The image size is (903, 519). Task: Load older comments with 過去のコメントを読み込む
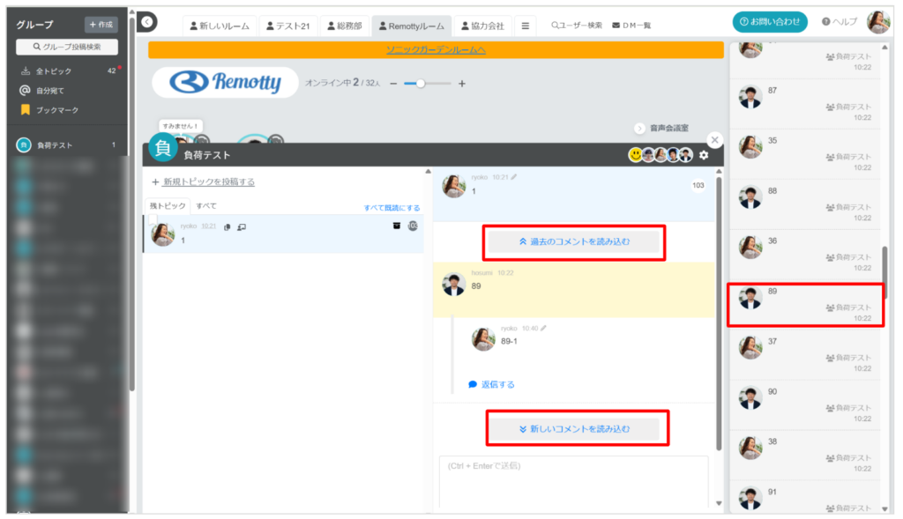(574, 241)
